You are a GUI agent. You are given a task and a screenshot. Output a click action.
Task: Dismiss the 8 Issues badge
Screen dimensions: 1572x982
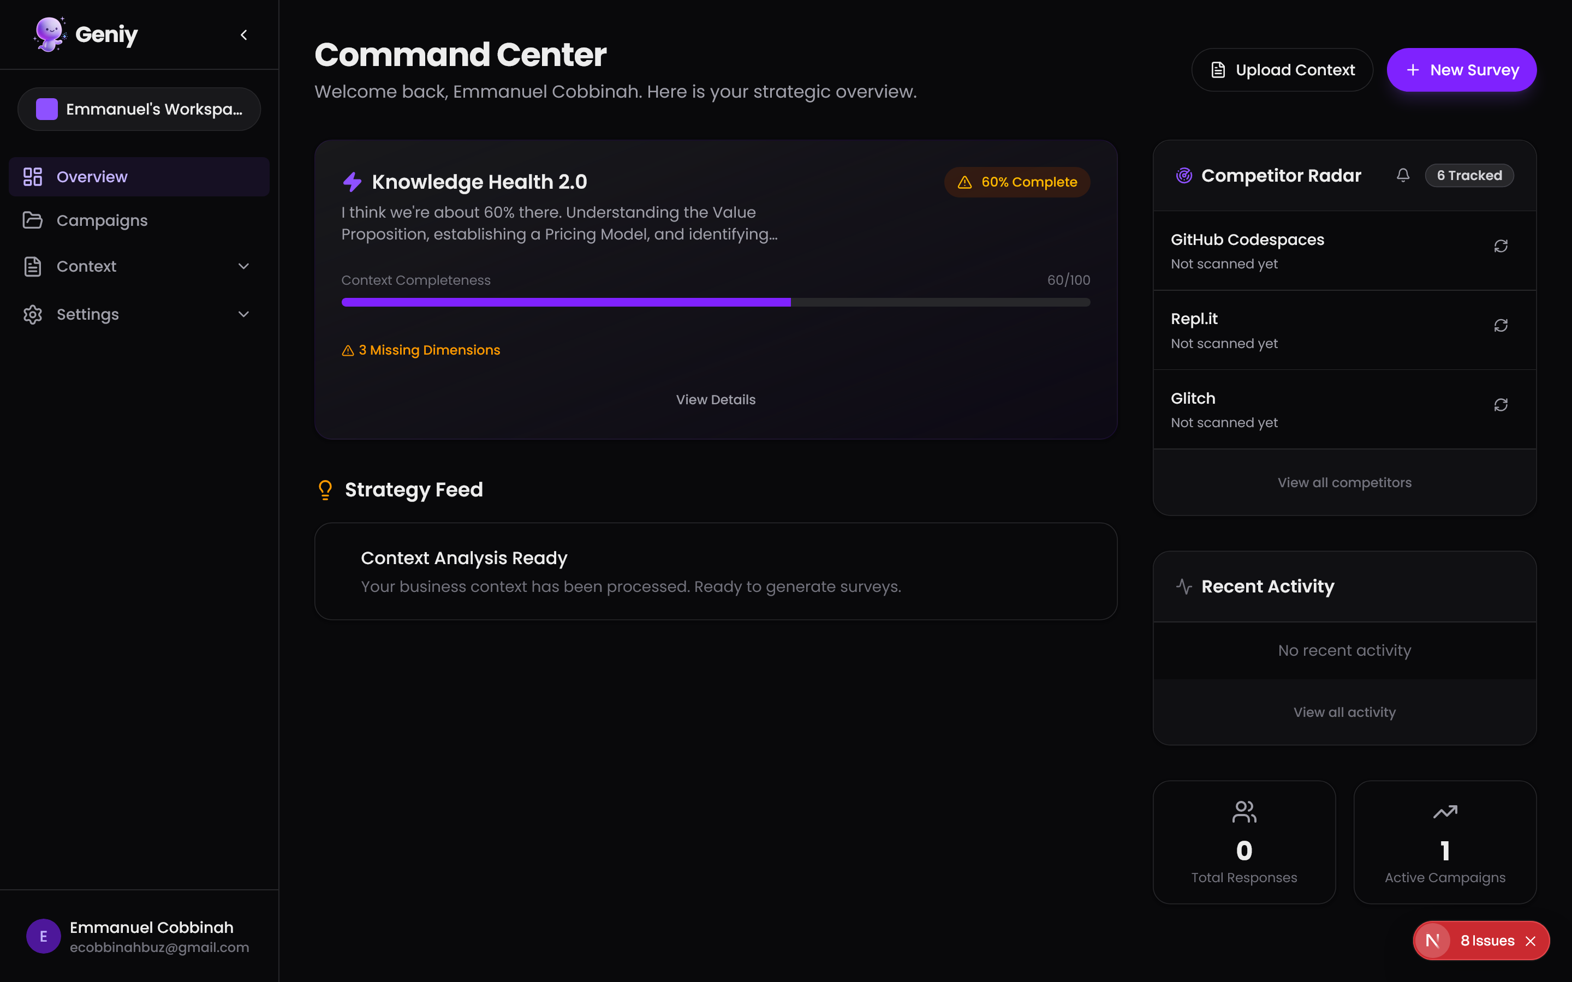coord(1531,941)
